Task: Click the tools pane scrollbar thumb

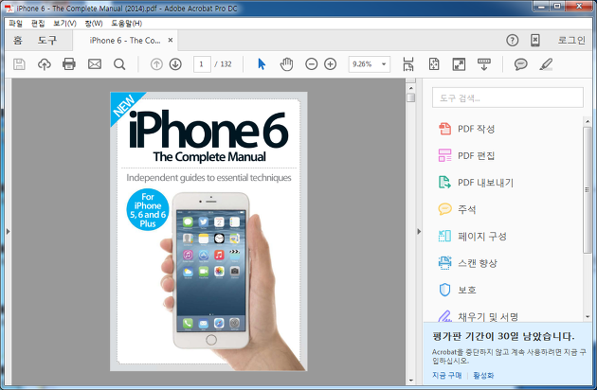Action: pos(588,189)
